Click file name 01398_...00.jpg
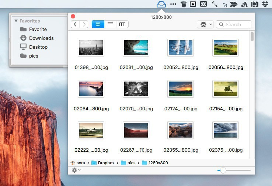The width and height of the screenshot is (272, 186). (91, 68)
